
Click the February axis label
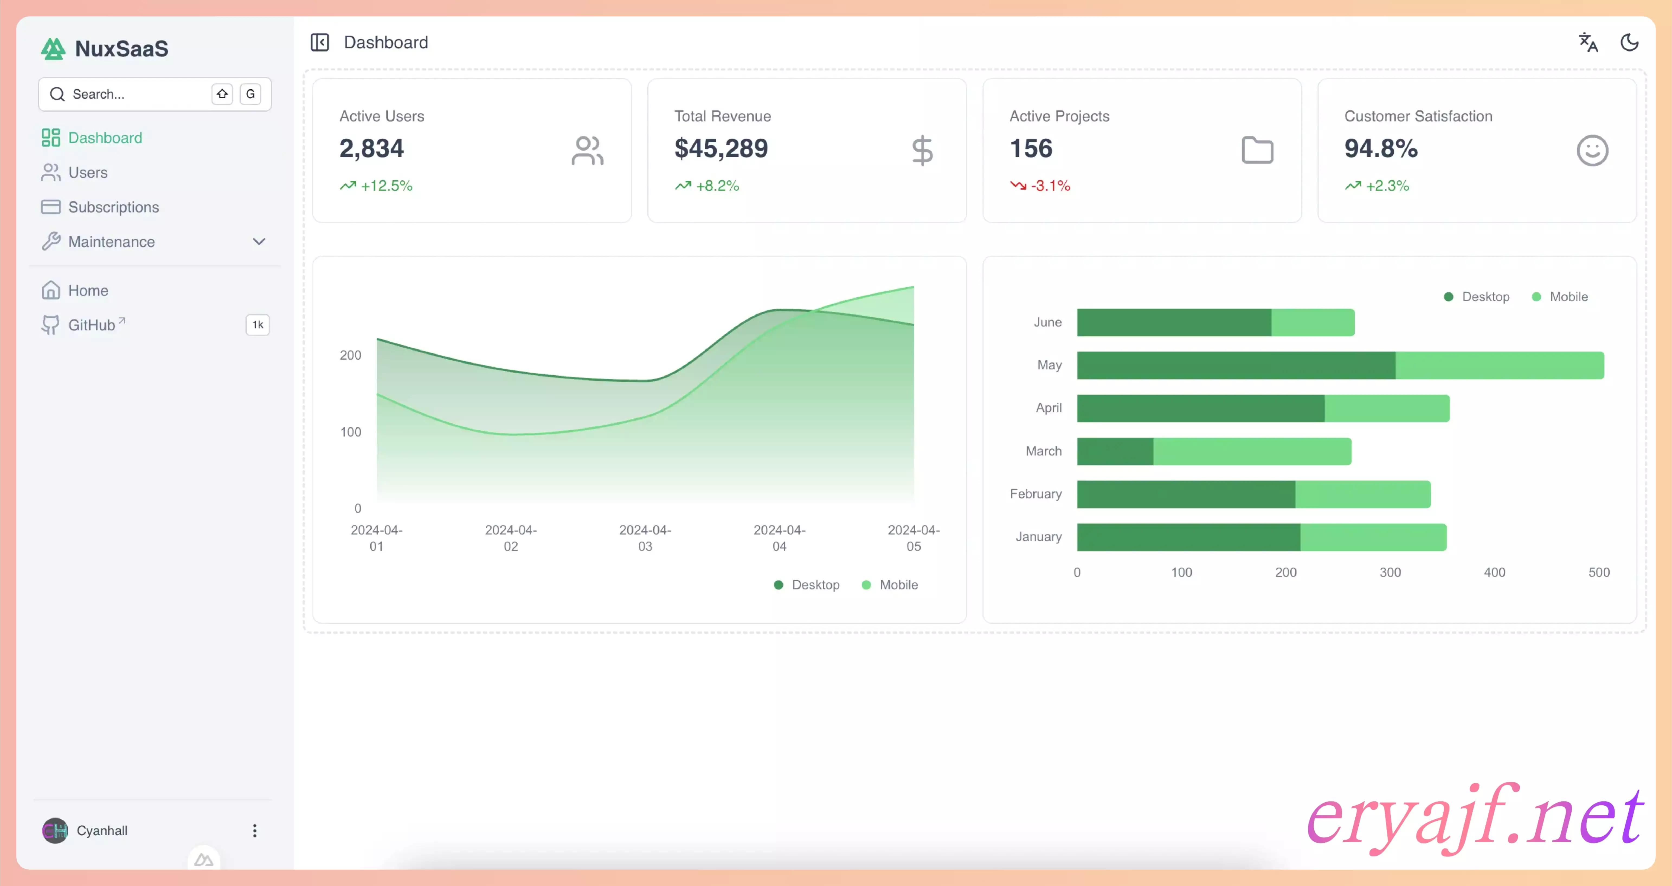(x=1035, y=494)
